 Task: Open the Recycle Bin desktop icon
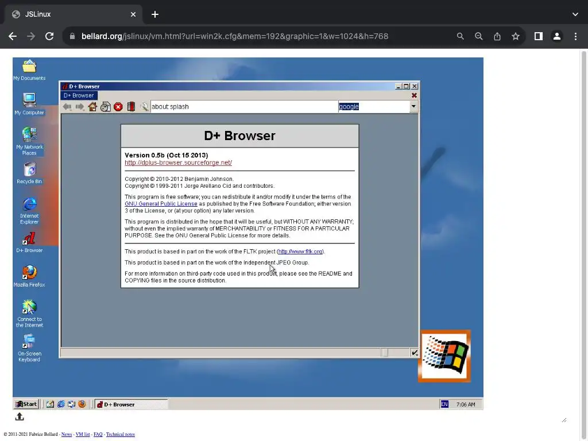click(29, 173)
